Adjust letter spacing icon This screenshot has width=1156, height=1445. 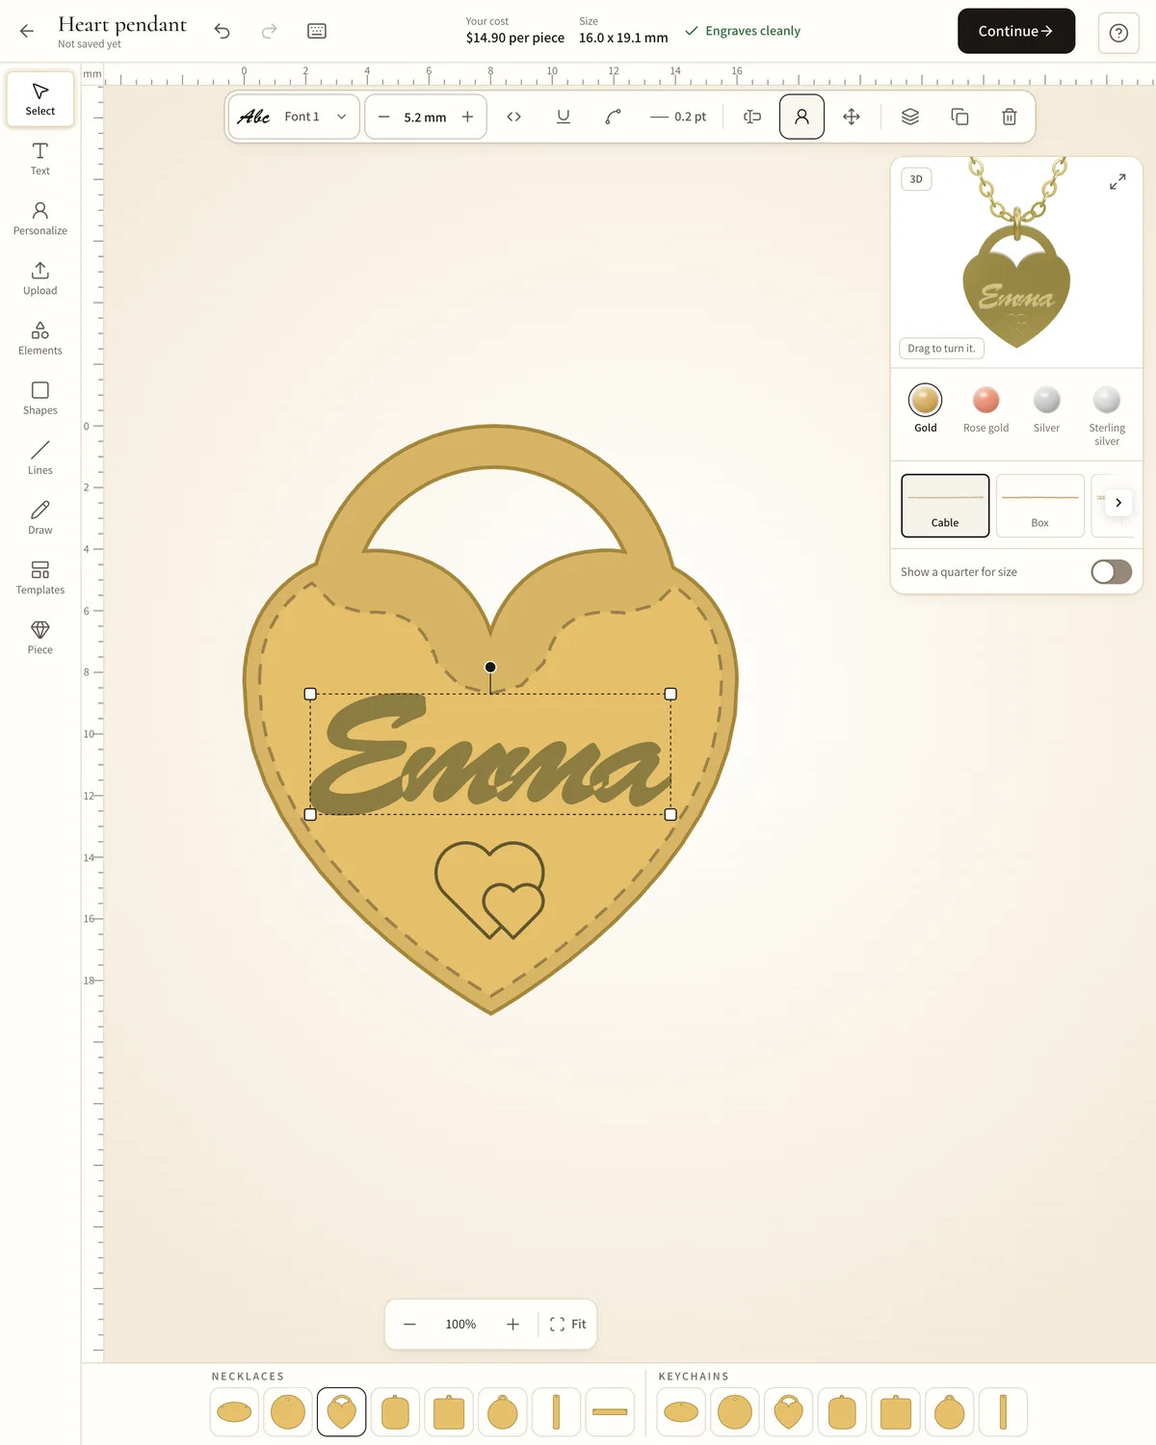[514, 117]
